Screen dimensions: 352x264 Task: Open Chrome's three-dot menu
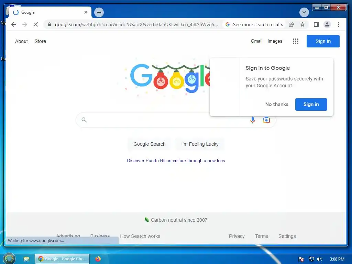tap(338, 24)
